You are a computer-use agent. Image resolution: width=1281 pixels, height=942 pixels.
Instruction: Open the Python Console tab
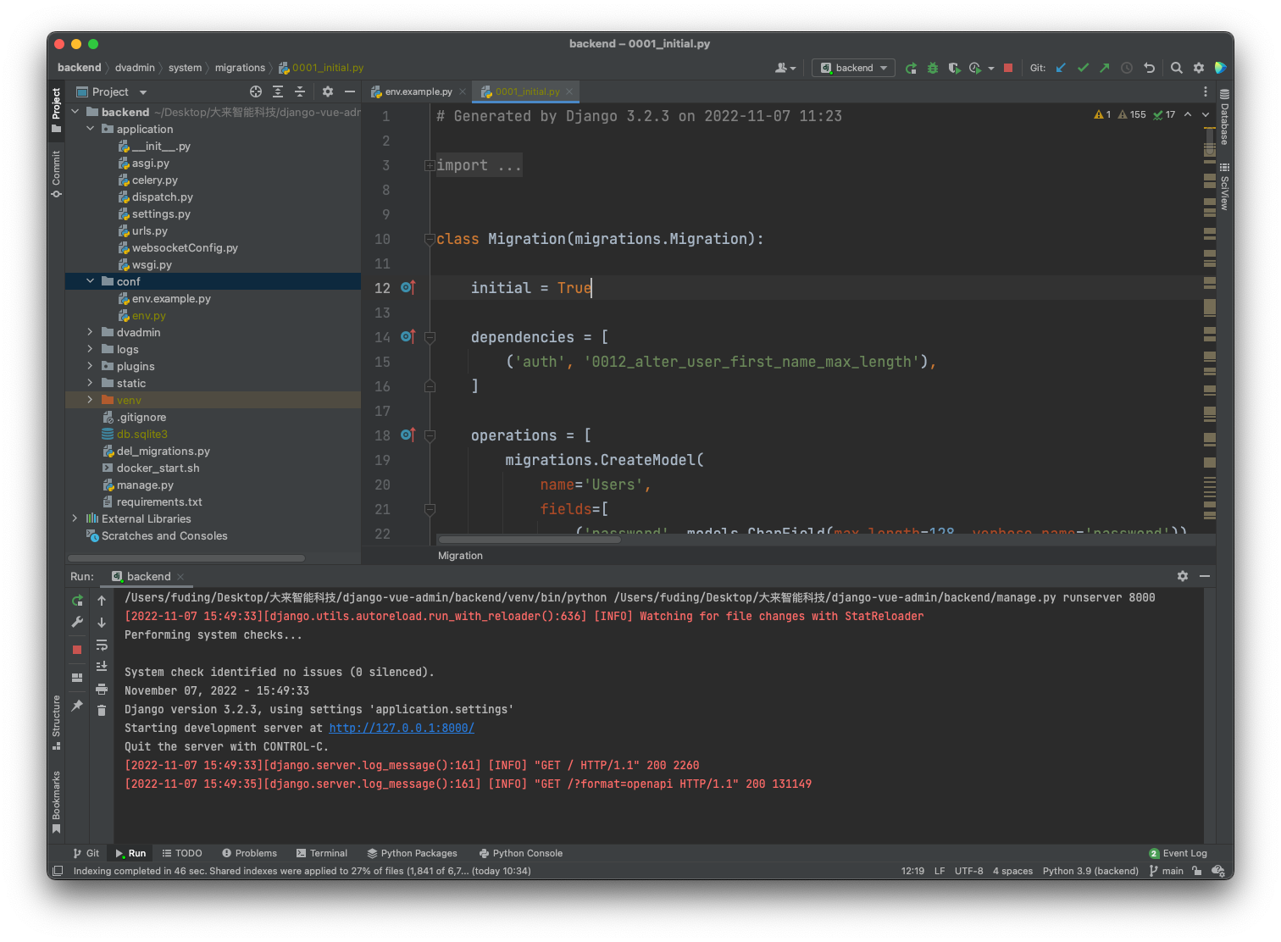(x=520, y=853)
